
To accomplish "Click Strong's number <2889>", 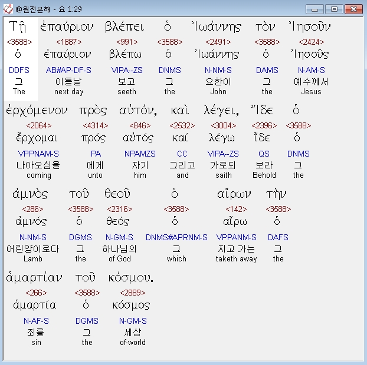I will pos(133,293).
